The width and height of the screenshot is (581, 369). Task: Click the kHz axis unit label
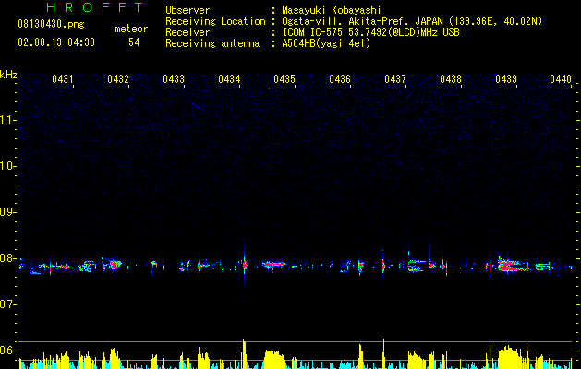pos(8,75)
